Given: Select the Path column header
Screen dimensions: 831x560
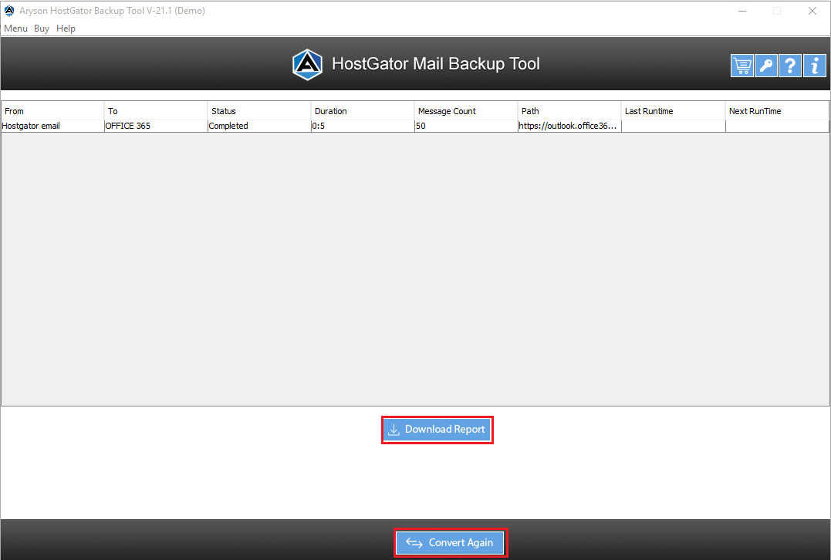Looking at the screenshot, I should [x=569, y=111].
